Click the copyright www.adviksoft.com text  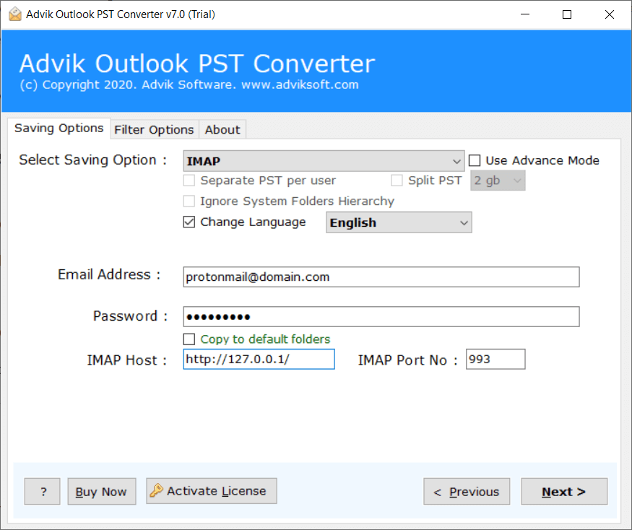(x=189, y=84)
